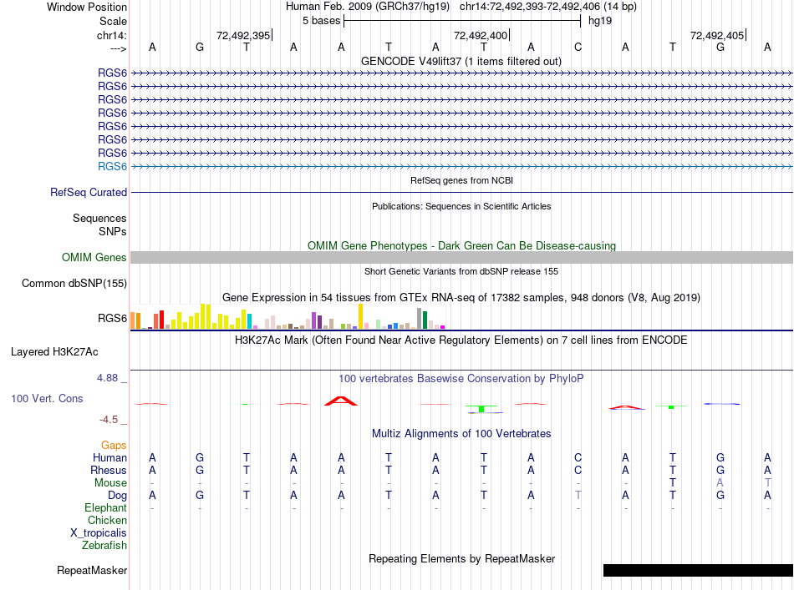
Task: Click the Sequences label under Publications
Action: tap(99, 219)
